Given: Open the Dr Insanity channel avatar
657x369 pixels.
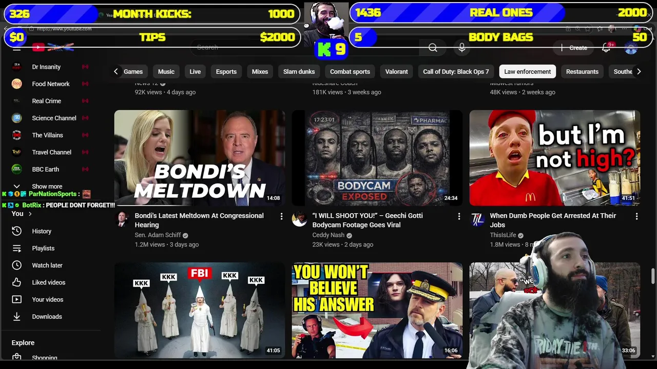Looking at the screenshot, I should (x=16, y=67).
